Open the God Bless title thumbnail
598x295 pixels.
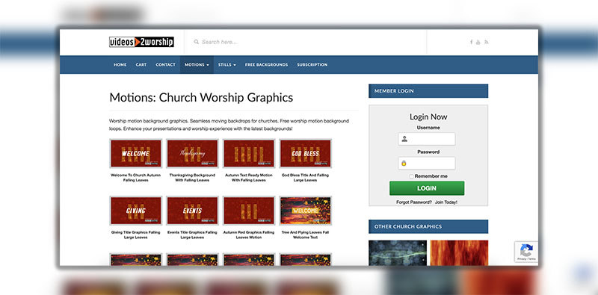click(x=306, y=154)
